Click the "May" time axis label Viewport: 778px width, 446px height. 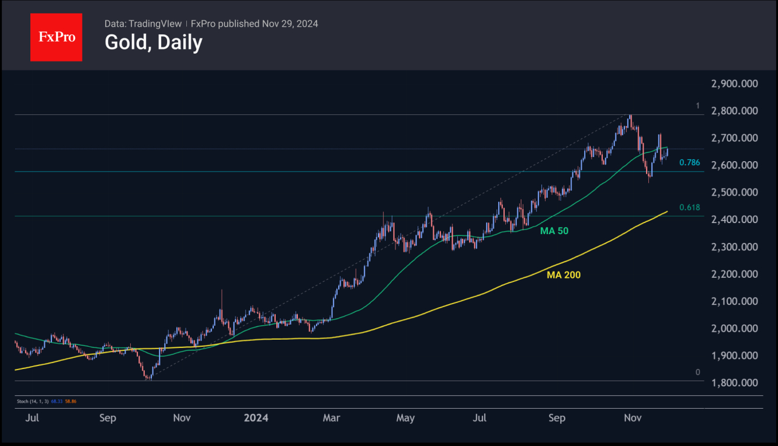pos(405,418)
